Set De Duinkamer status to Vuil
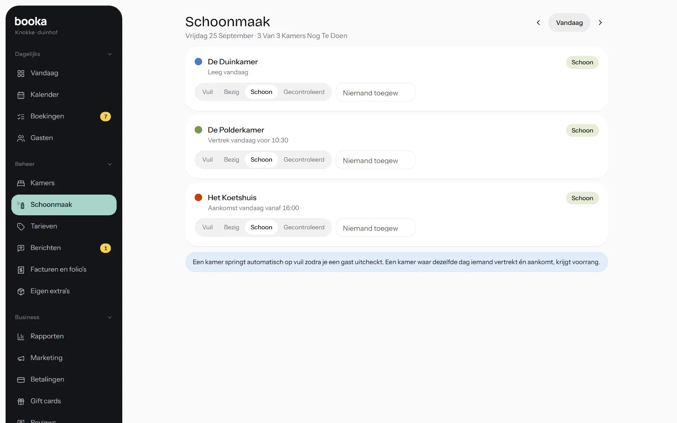 (207, 92)
